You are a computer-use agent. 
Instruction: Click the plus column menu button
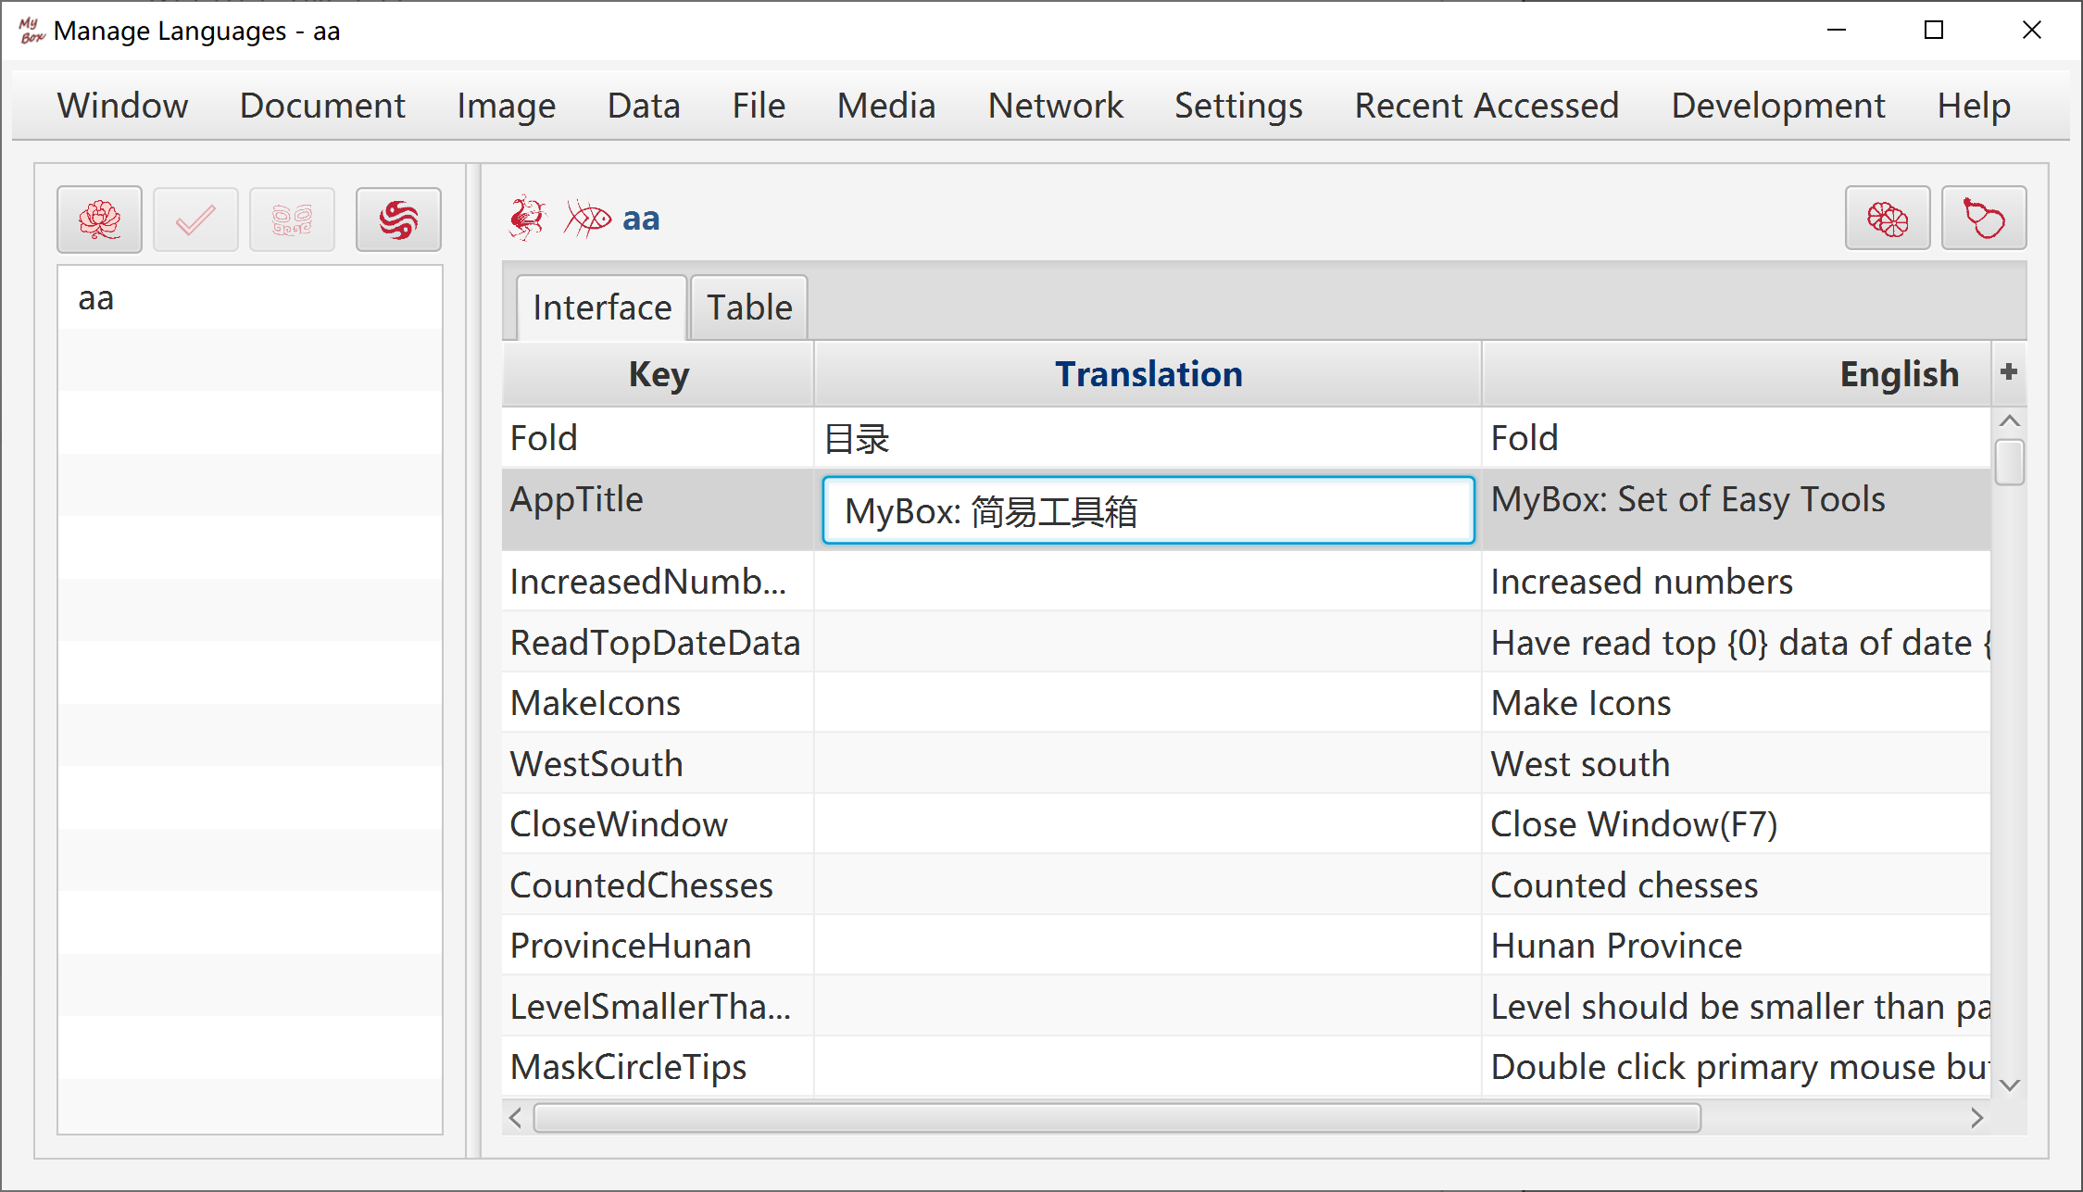pos(2009,372)
